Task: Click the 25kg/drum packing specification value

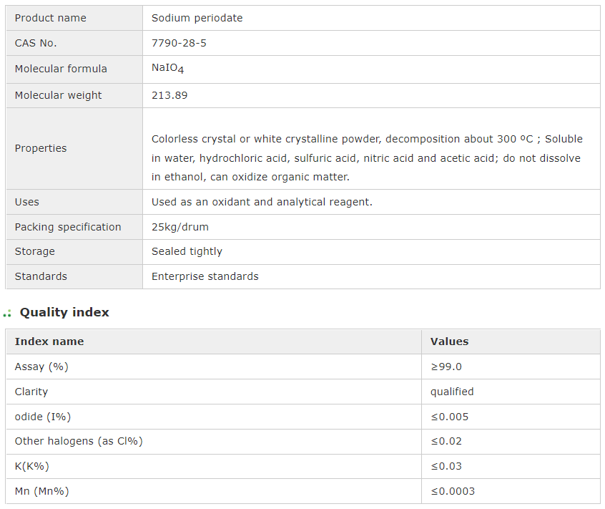Action: pos(180,227)
